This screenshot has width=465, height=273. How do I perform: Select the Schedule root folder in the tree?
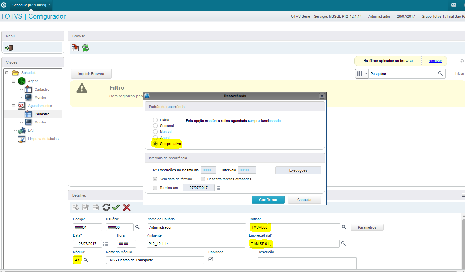(29, 73)
